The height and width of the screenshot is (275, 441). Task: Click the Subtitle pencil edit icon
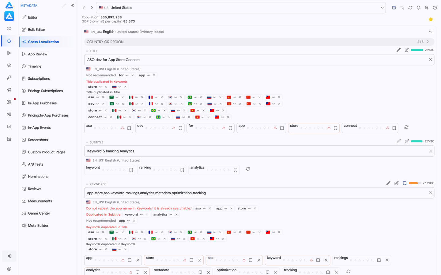(x=398, y=141)
